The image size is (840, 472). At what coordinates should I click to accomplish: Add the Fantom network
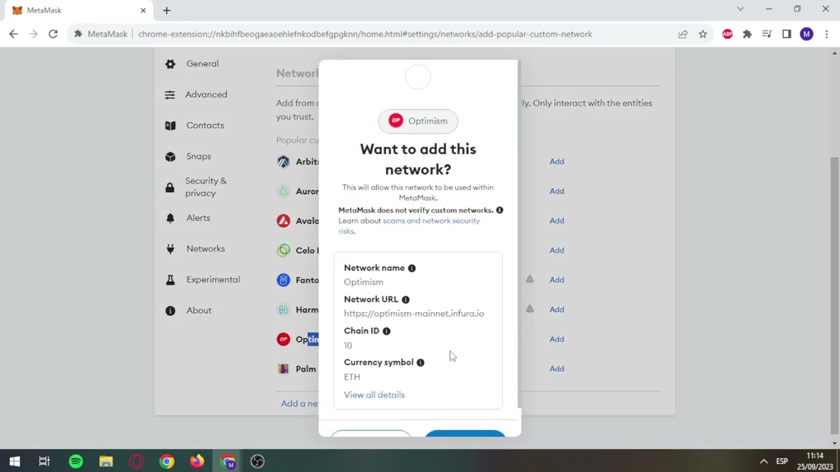tap(556, 279)
